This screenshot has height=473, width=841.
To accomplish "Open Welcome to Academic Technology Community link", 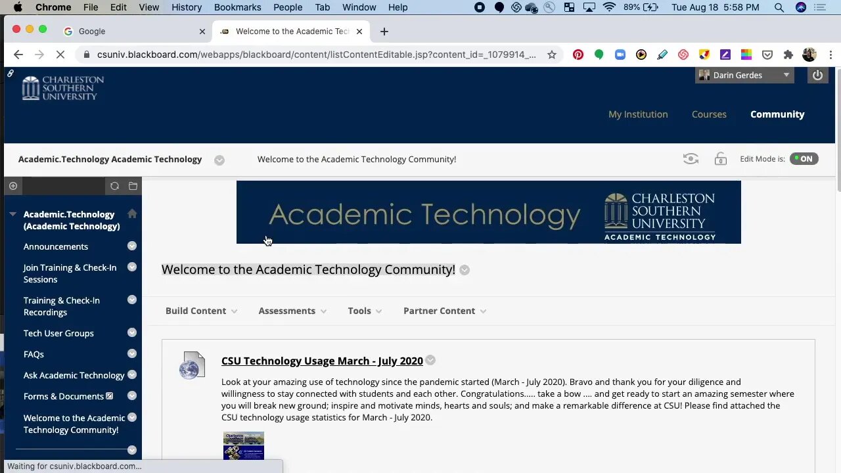I will (74, 424).
